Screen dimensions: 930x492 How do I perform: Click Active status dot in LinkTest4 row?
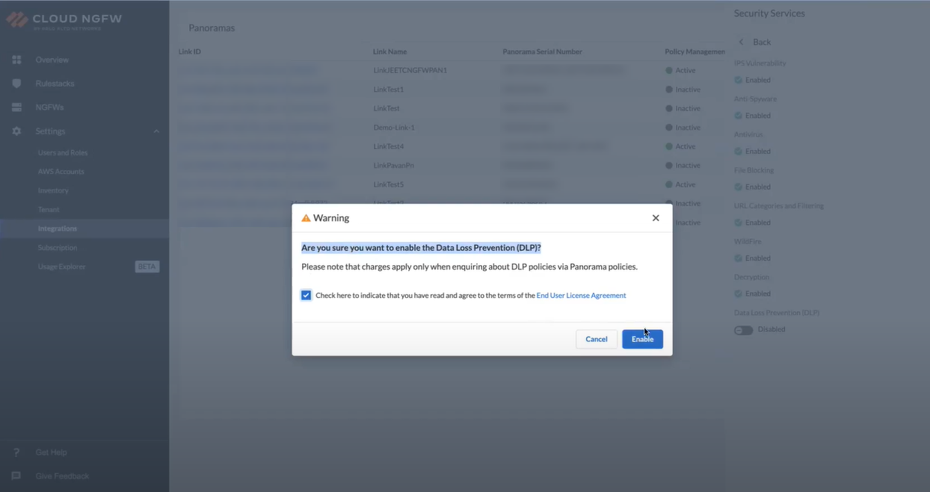(669, 146)
